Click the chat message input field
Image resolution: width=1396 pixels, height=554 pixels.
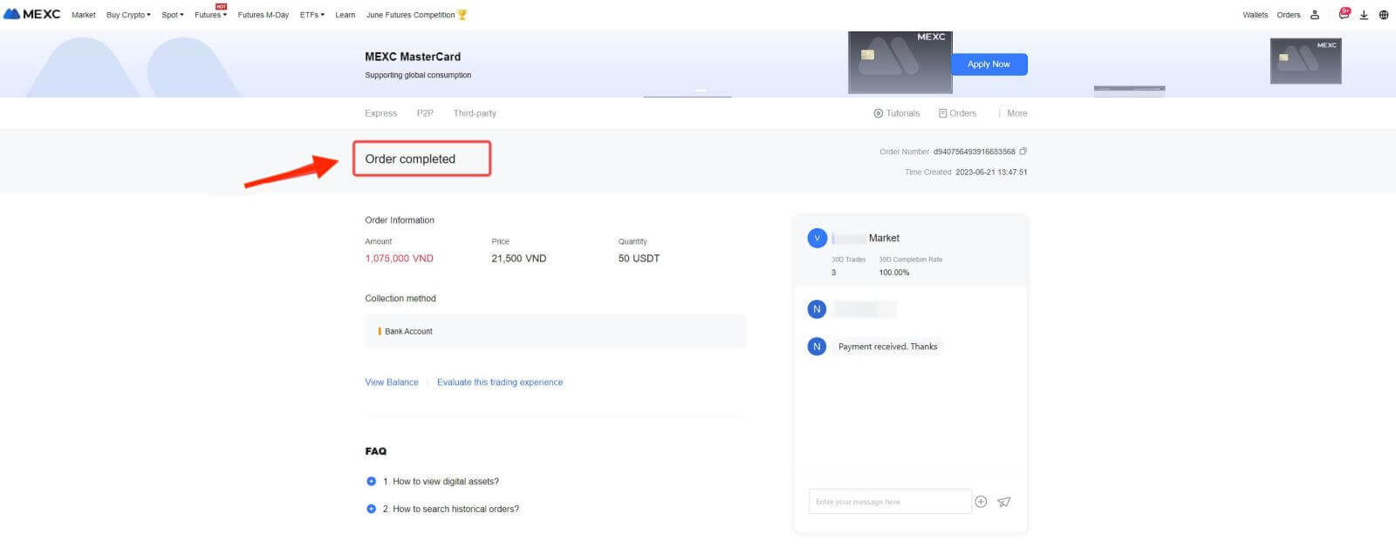point(889,502)
